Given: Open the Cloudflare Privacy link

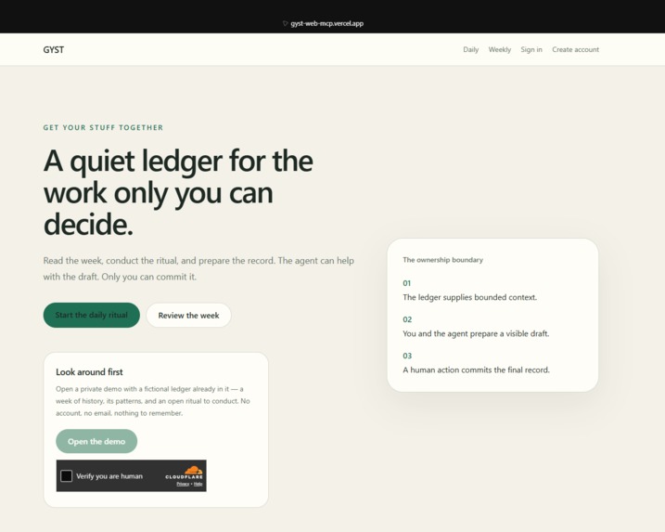Looking at the screenshot, I should pyautogui.click(x=183, y=484).
